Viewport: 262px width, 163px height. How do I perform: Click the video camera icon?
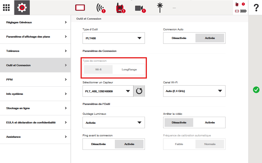(x=140, y=8)
